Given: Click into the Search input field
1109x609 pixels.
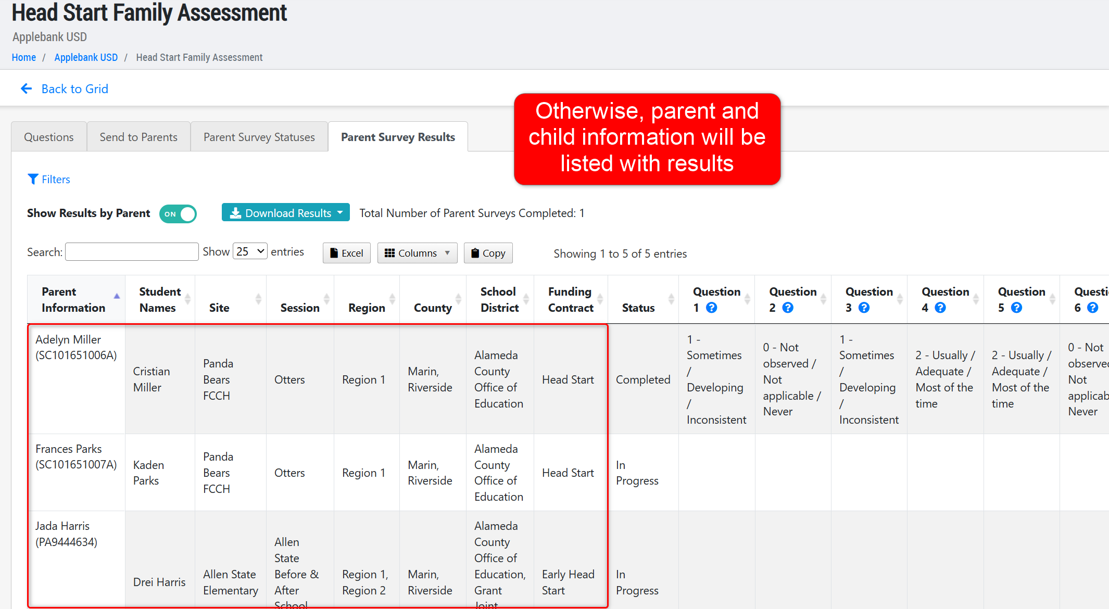Looking at the screenshot, I should pyautogui.click(x=132, y=252).
